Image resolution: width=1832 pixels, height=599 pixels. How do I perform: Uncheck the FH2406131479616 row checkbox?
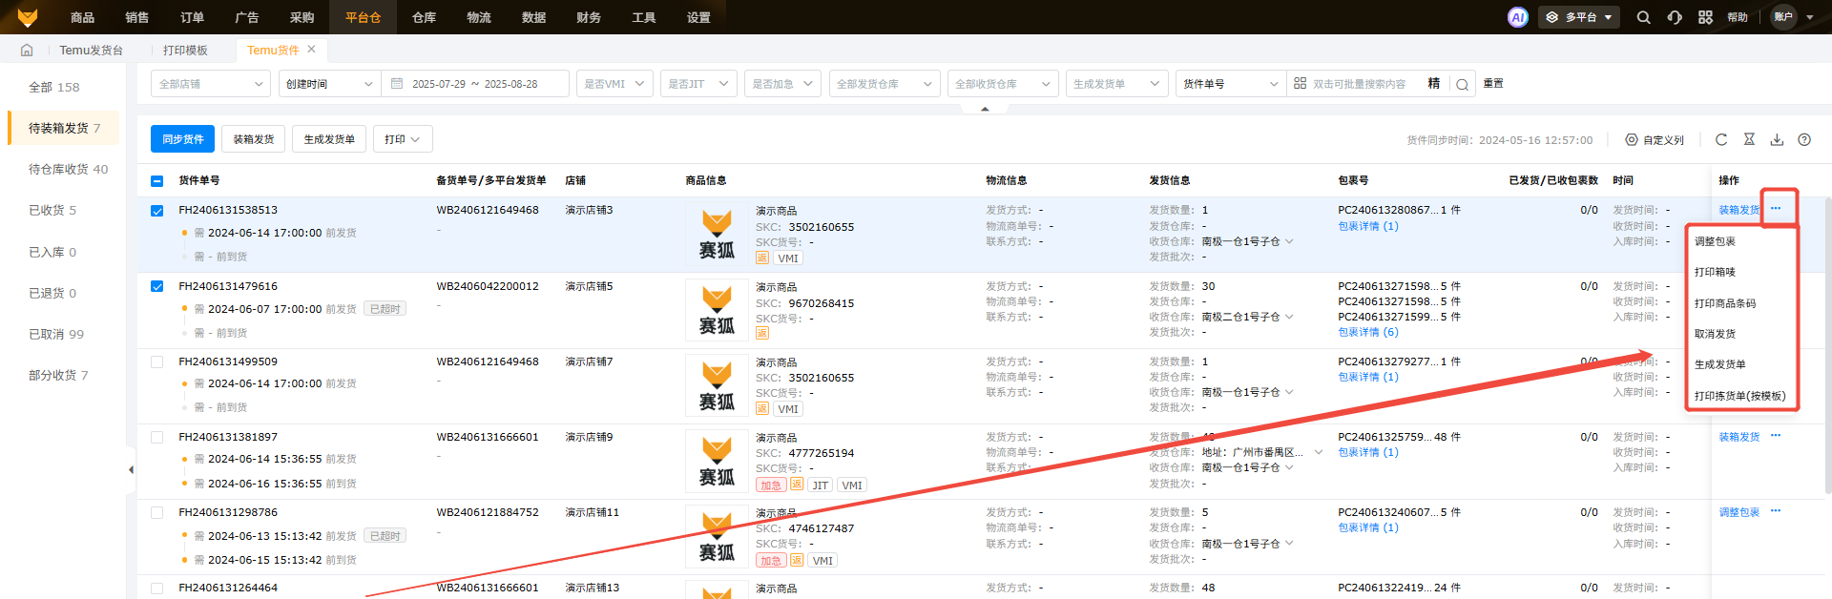click(x=157, y=286)
